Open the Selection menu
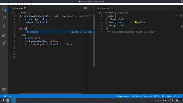 click(9, 4)
